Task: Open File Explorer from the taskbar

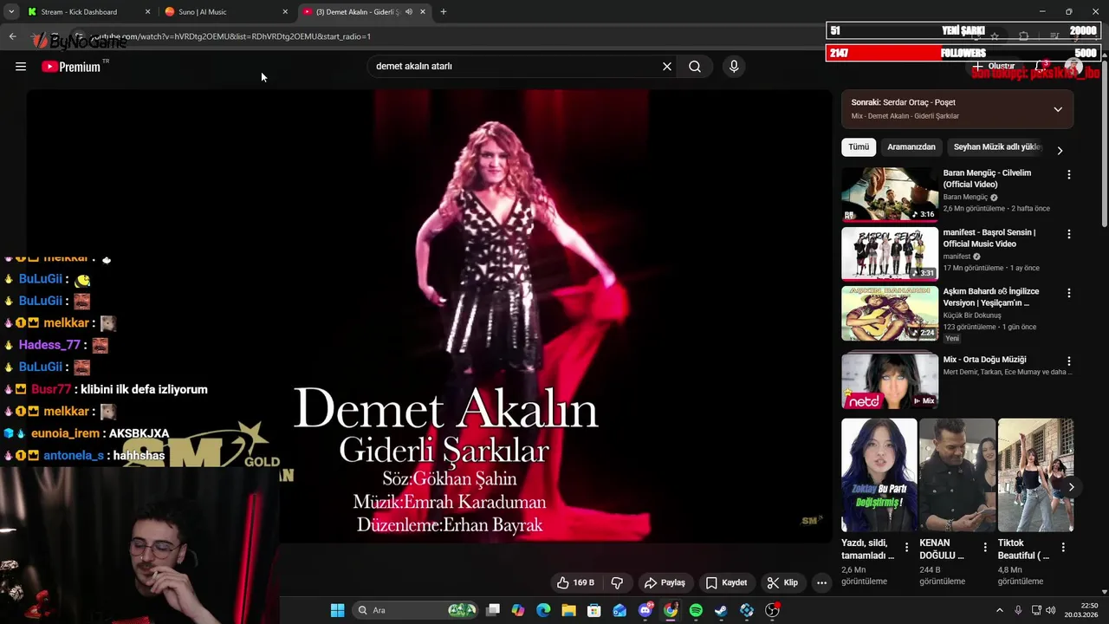Action: pos(568,610)
